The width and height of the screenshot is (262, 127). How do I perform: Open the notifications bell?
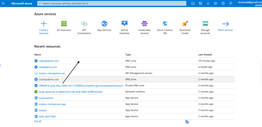[208, 3]
